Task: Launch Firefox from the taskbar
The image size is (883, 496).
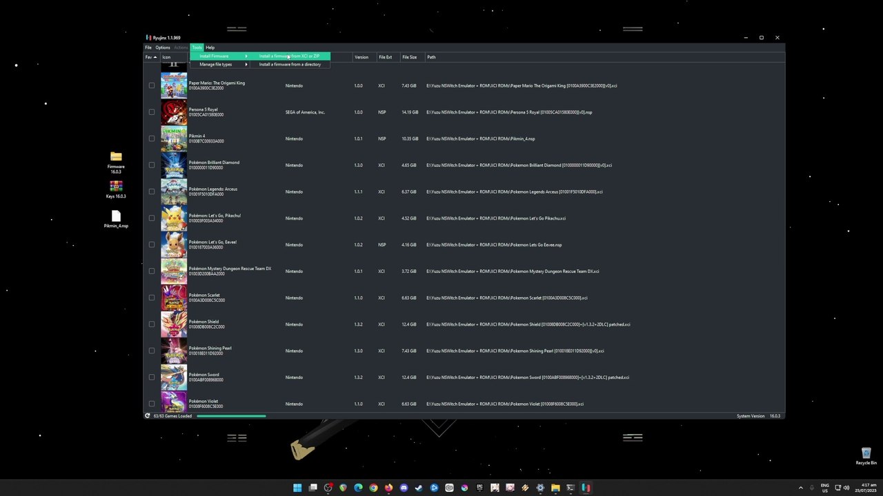Action: (x=388, y=488)
